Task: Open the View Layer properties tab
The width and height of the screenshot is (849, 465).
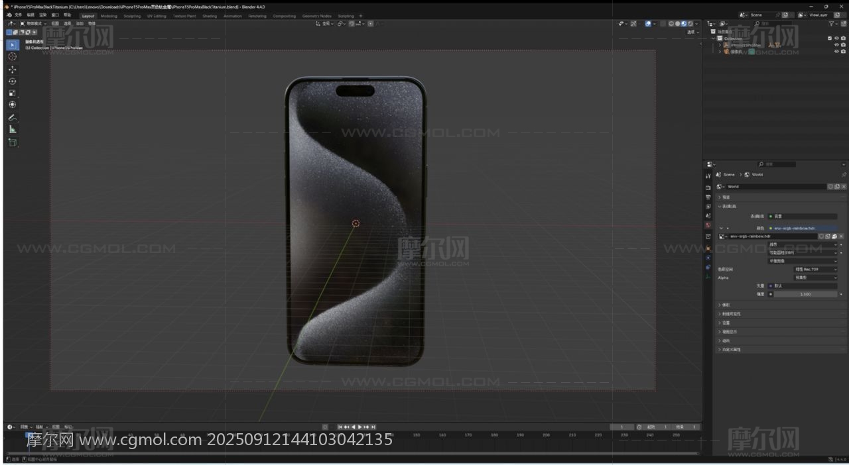Action: click(x=708, y=206)
